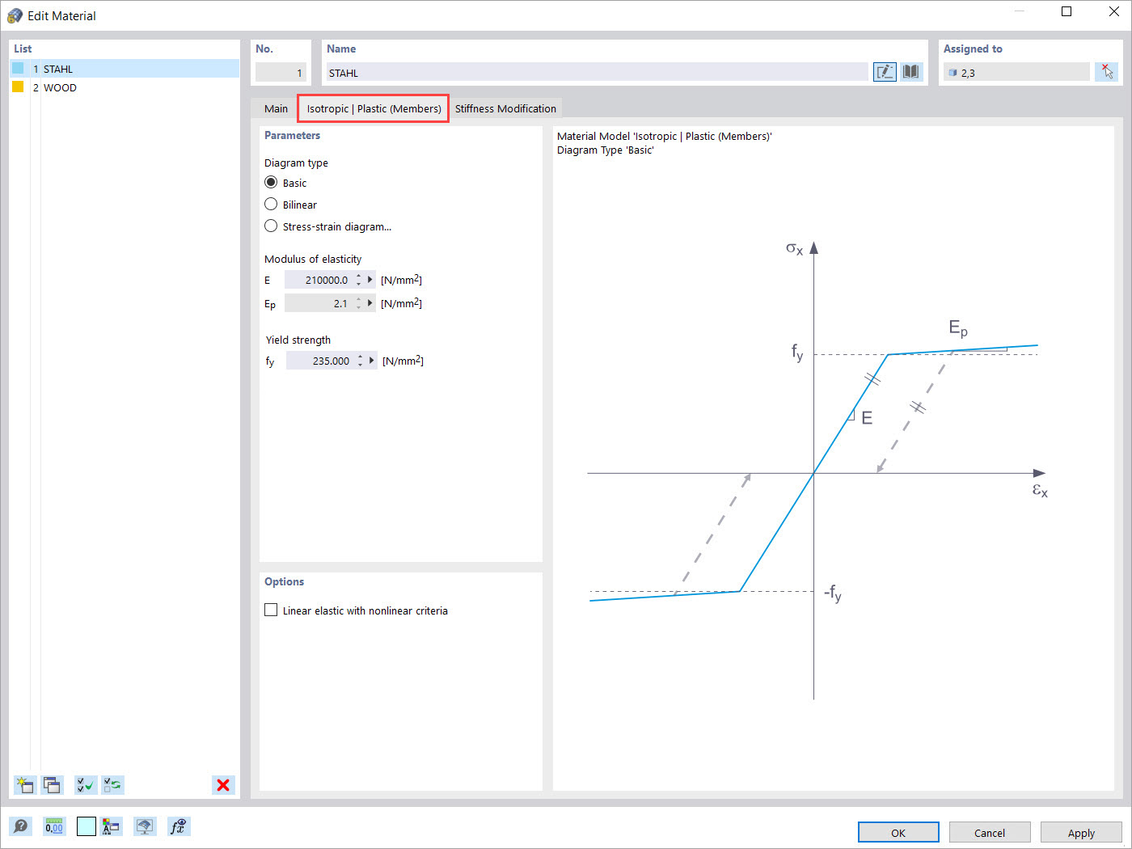The image size is (1132, 849).
Task: Click the Apply button
Action: point(1081,833)
